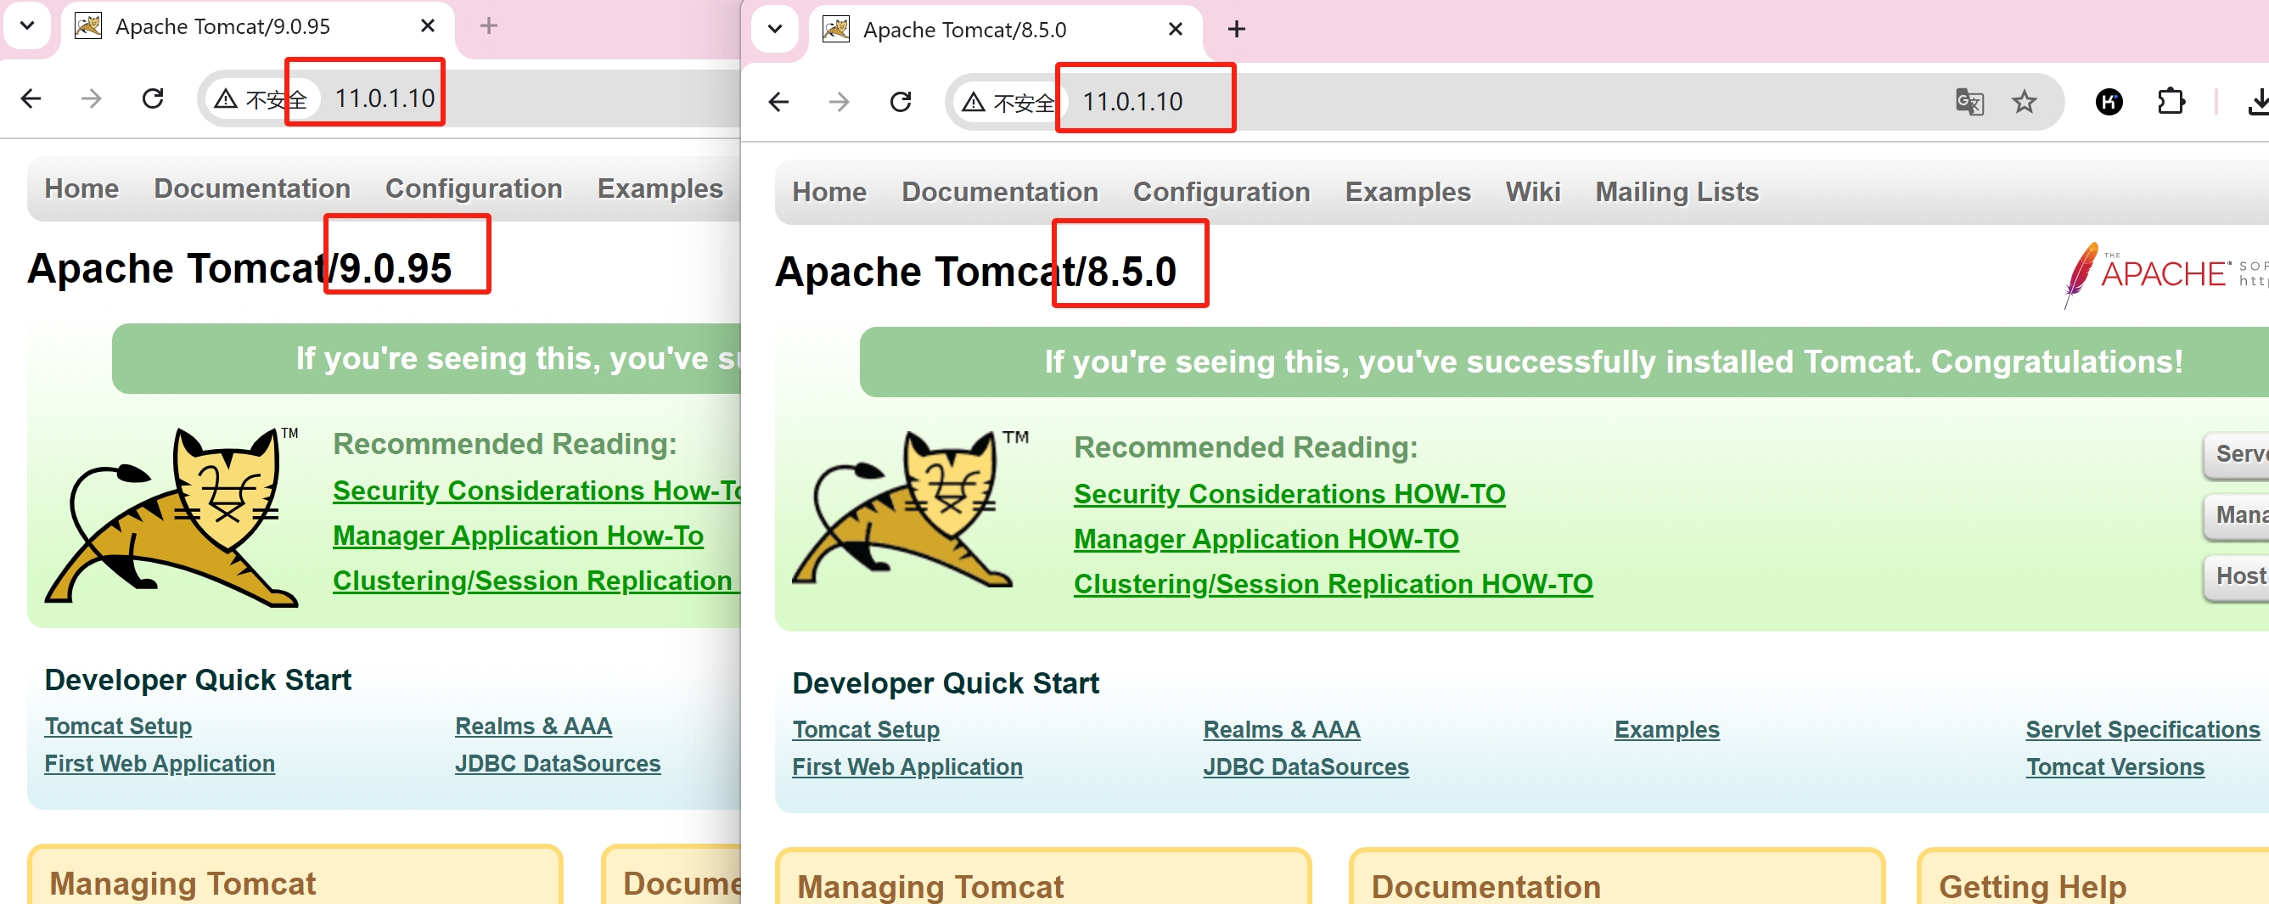The height and width of the screenshot is (904, 2269).
Task: Open Tomcat Setup link in left window
Action: click(x=118, y=726)
